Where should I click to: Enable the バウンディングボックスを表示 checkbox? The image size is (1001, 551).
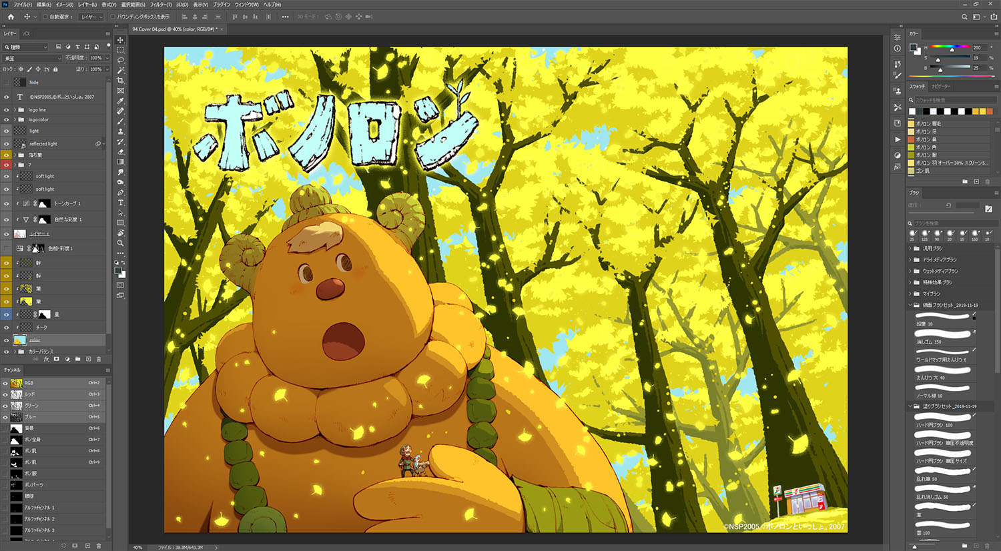(113, 17)
